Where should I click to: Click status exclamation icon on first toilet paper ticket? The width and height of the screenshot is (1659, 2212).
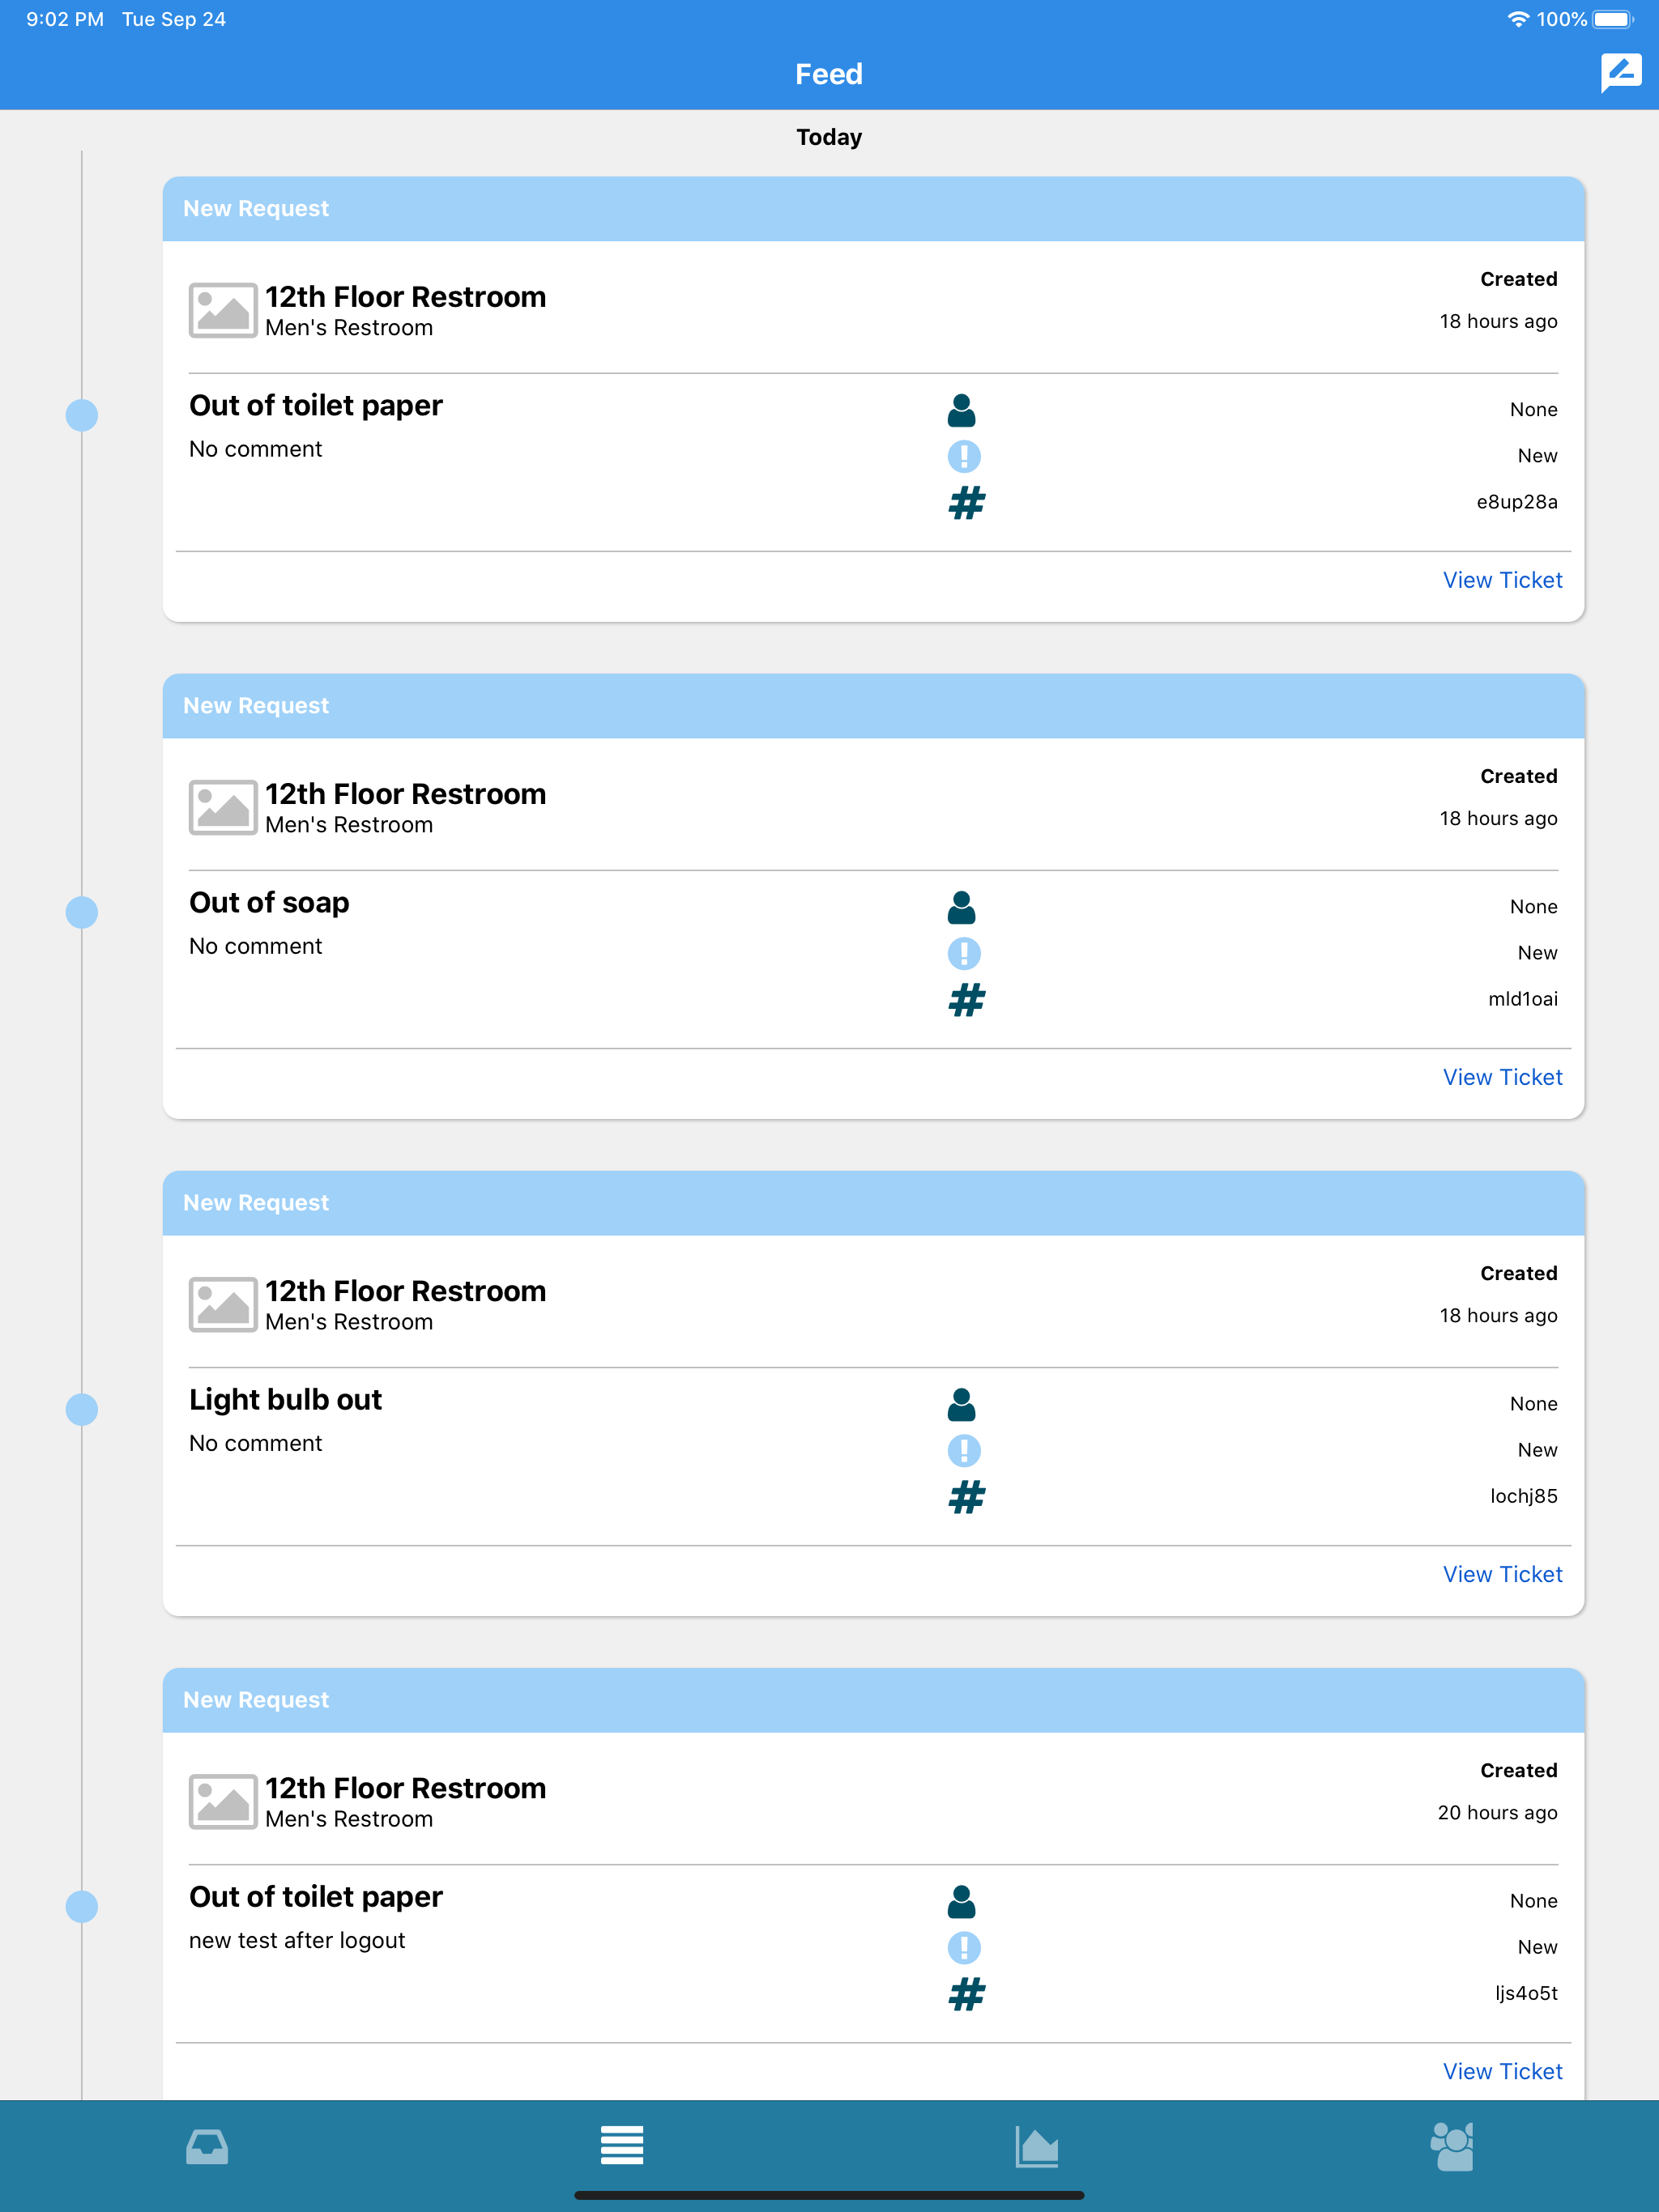click(964, 456)
